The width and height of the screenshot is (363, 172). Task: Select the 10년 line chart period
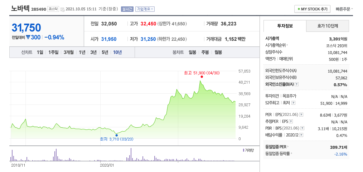click(117, 53)
